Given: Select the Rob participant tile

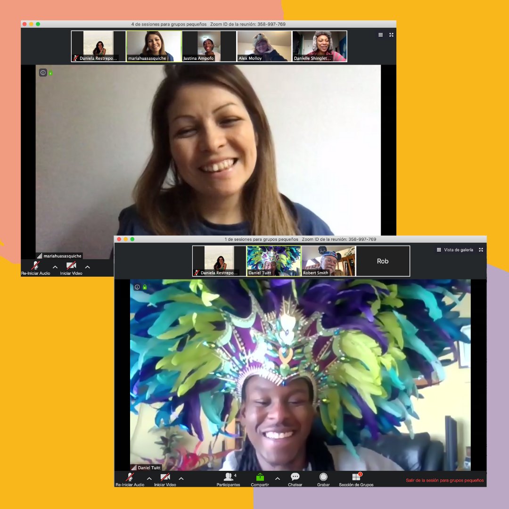Looking at the screenshot, I should click(383, 261).
